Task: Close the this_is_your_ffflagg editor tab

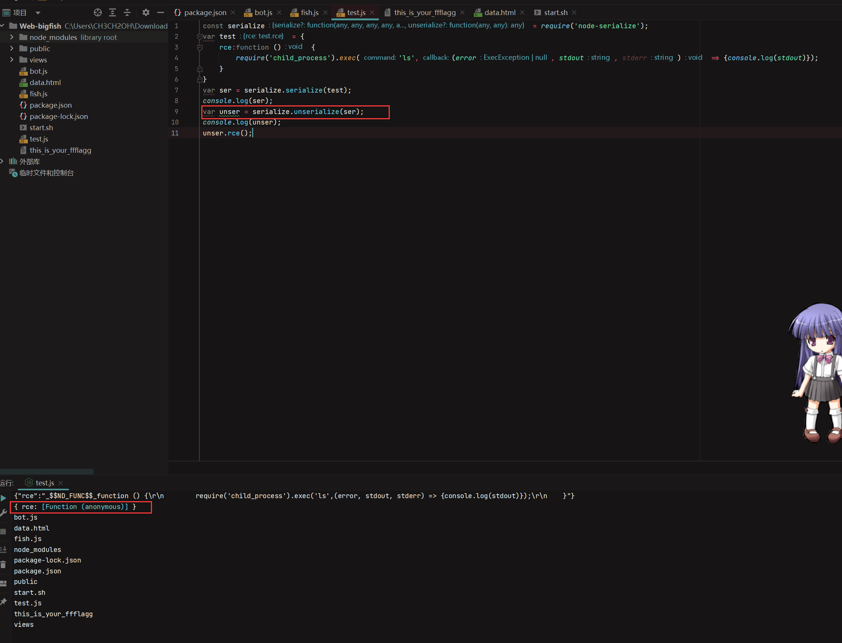Action: [462, 13]
